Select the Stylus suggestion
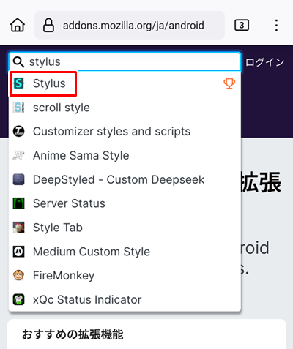Viewport: 293px width, 349px height. tap(125, 83)
